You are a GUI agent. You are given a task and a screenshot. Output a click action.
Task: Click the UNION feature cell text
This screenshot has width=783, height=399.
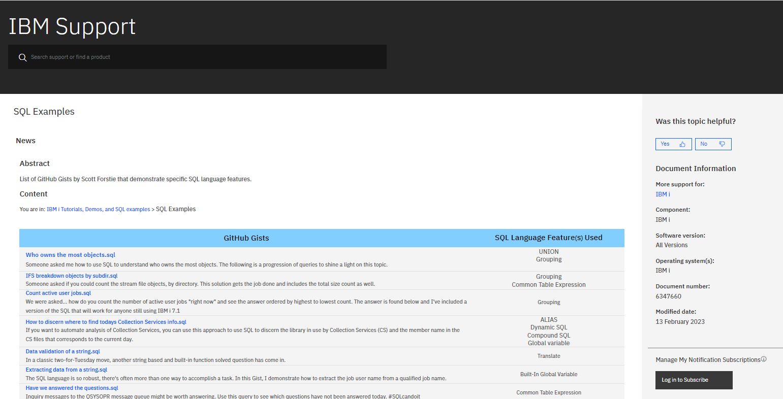click(549, 252)
